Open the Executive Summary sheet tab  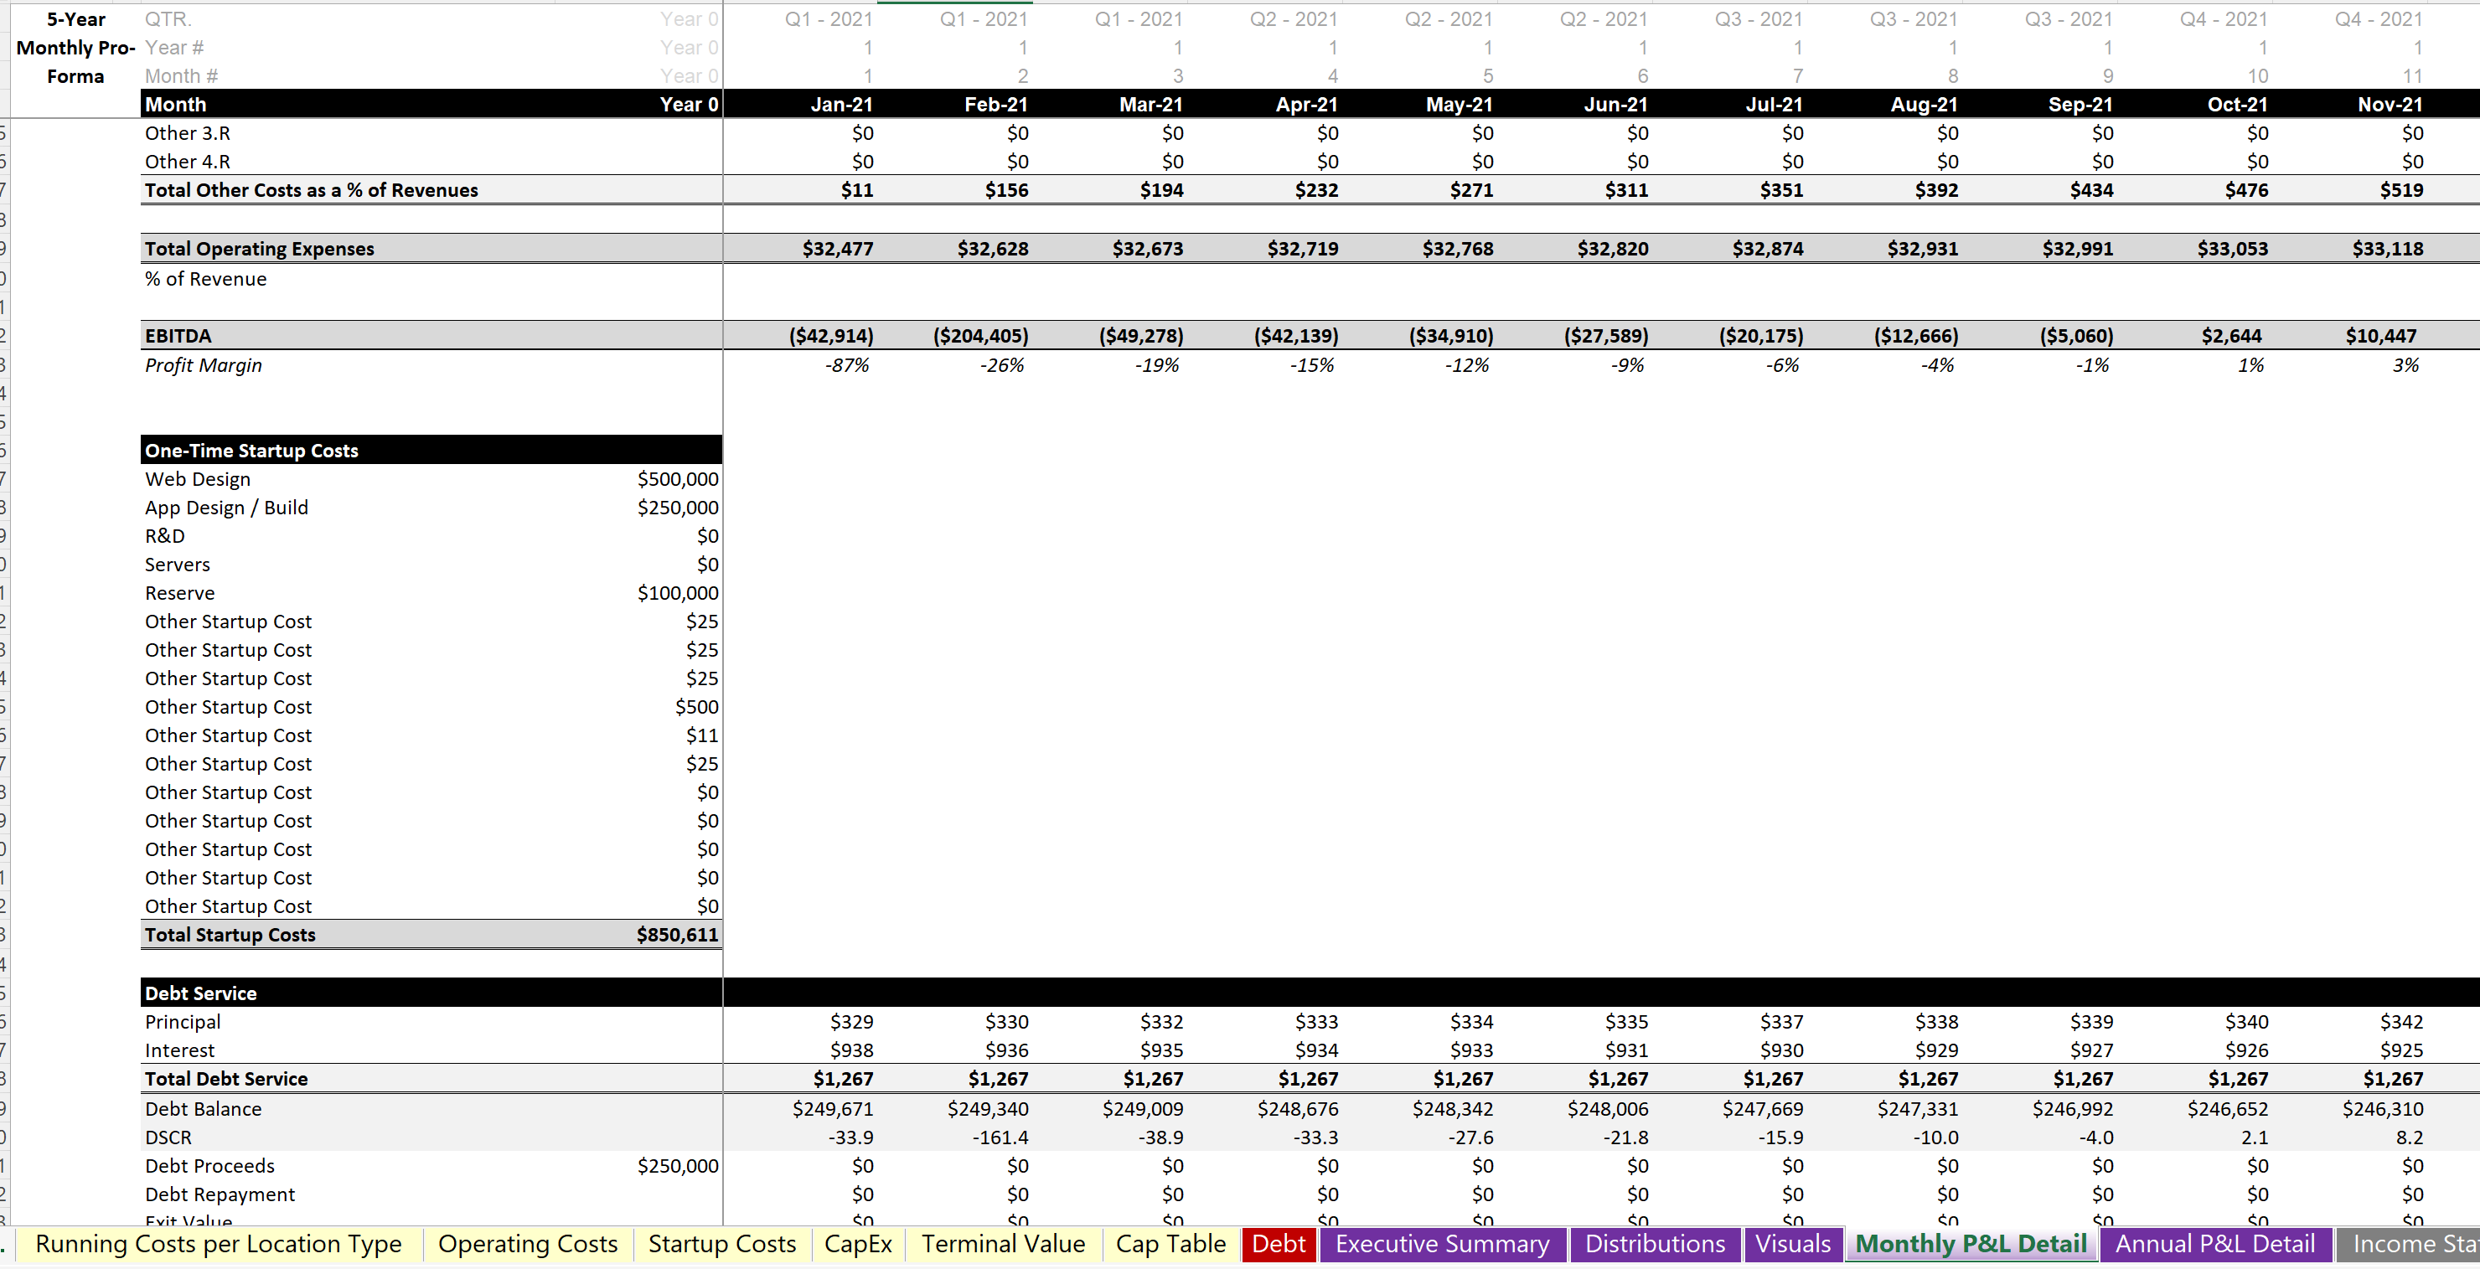1442,1244
